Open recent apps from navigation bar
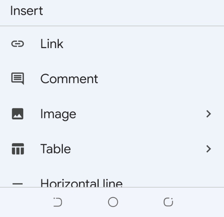224x217 pixels. [168, 202]
